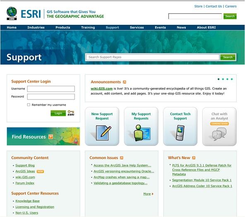Click the Chat with an Analyst bubbles icon
245x217 pixels.
click(x=219, y=134)
